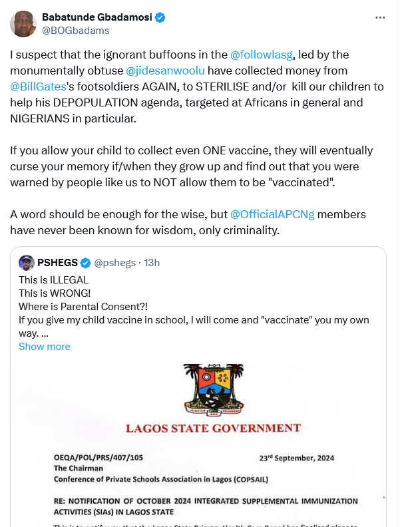
Task: Open the tweet's three-dot more menu
Action: pos(379,17)
